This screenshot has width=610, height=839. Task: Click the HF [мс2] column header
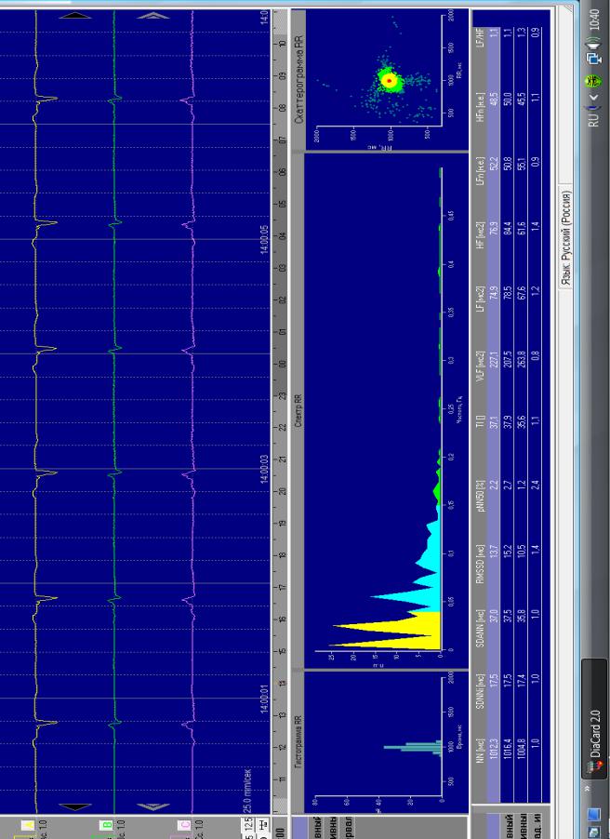(x=481, y=235)
